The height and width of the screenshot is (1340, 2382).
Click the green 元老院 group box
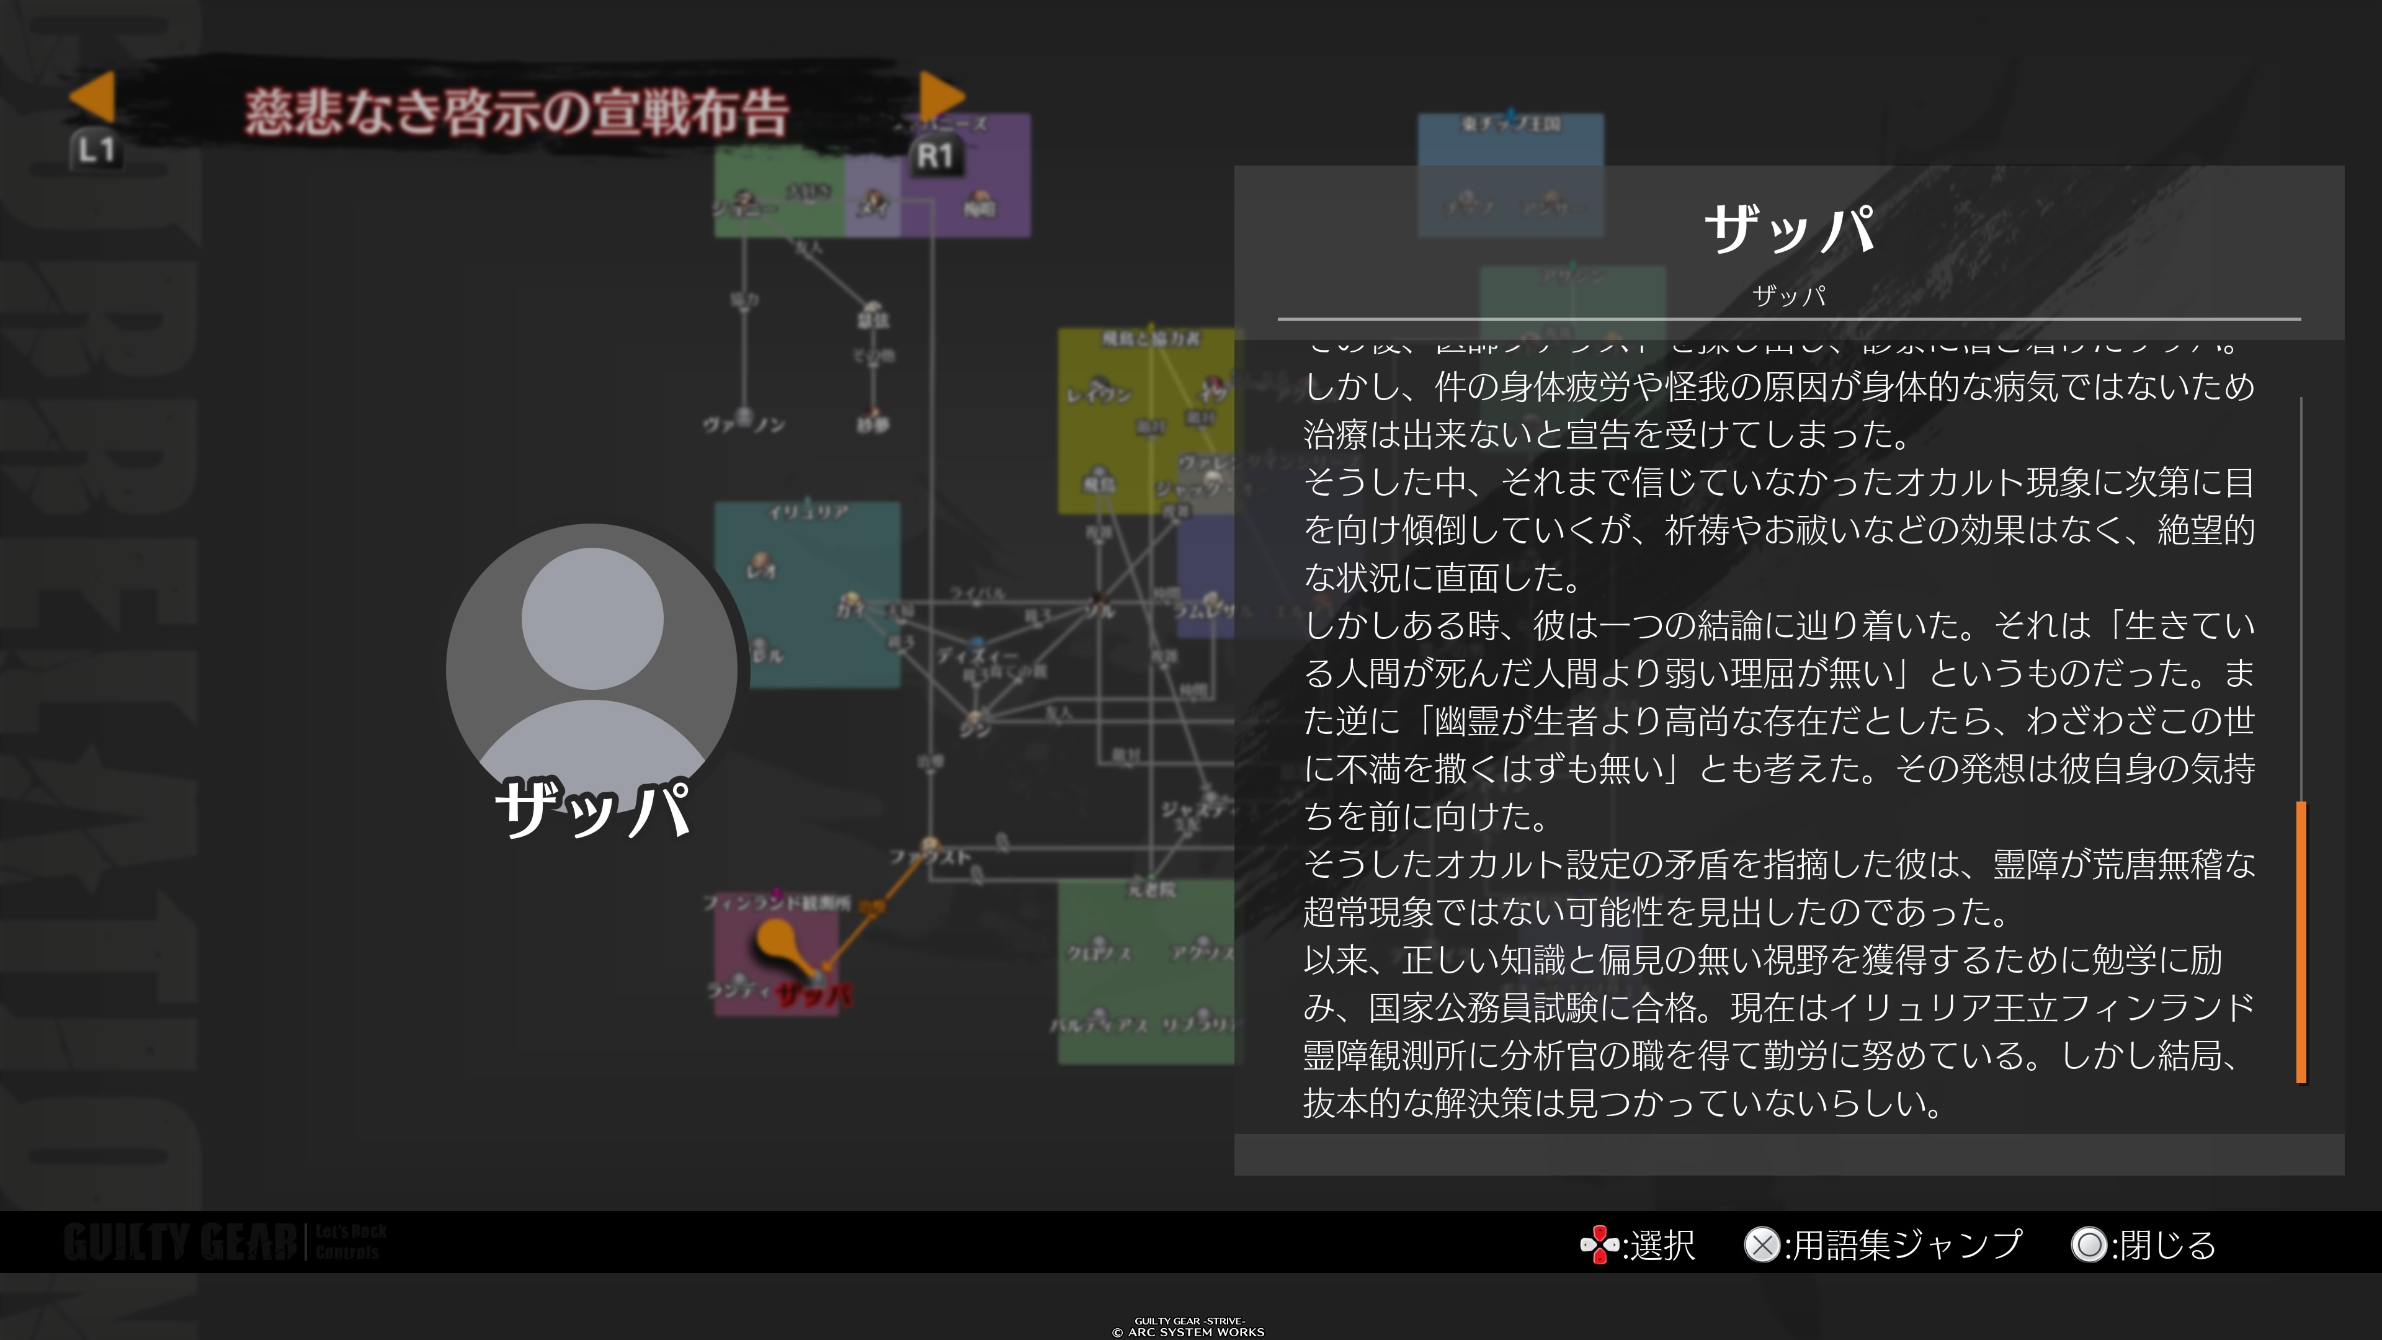(1146, 971)
